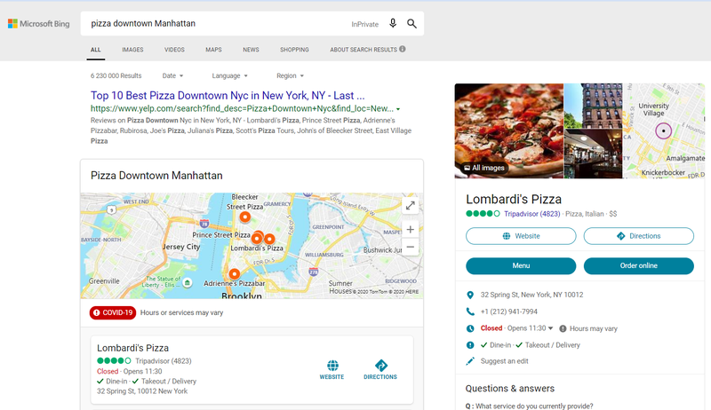Image resolution: width=711 pixels, height=410 pixels.
Task: Open the Menu button
Action: [521, 265]
